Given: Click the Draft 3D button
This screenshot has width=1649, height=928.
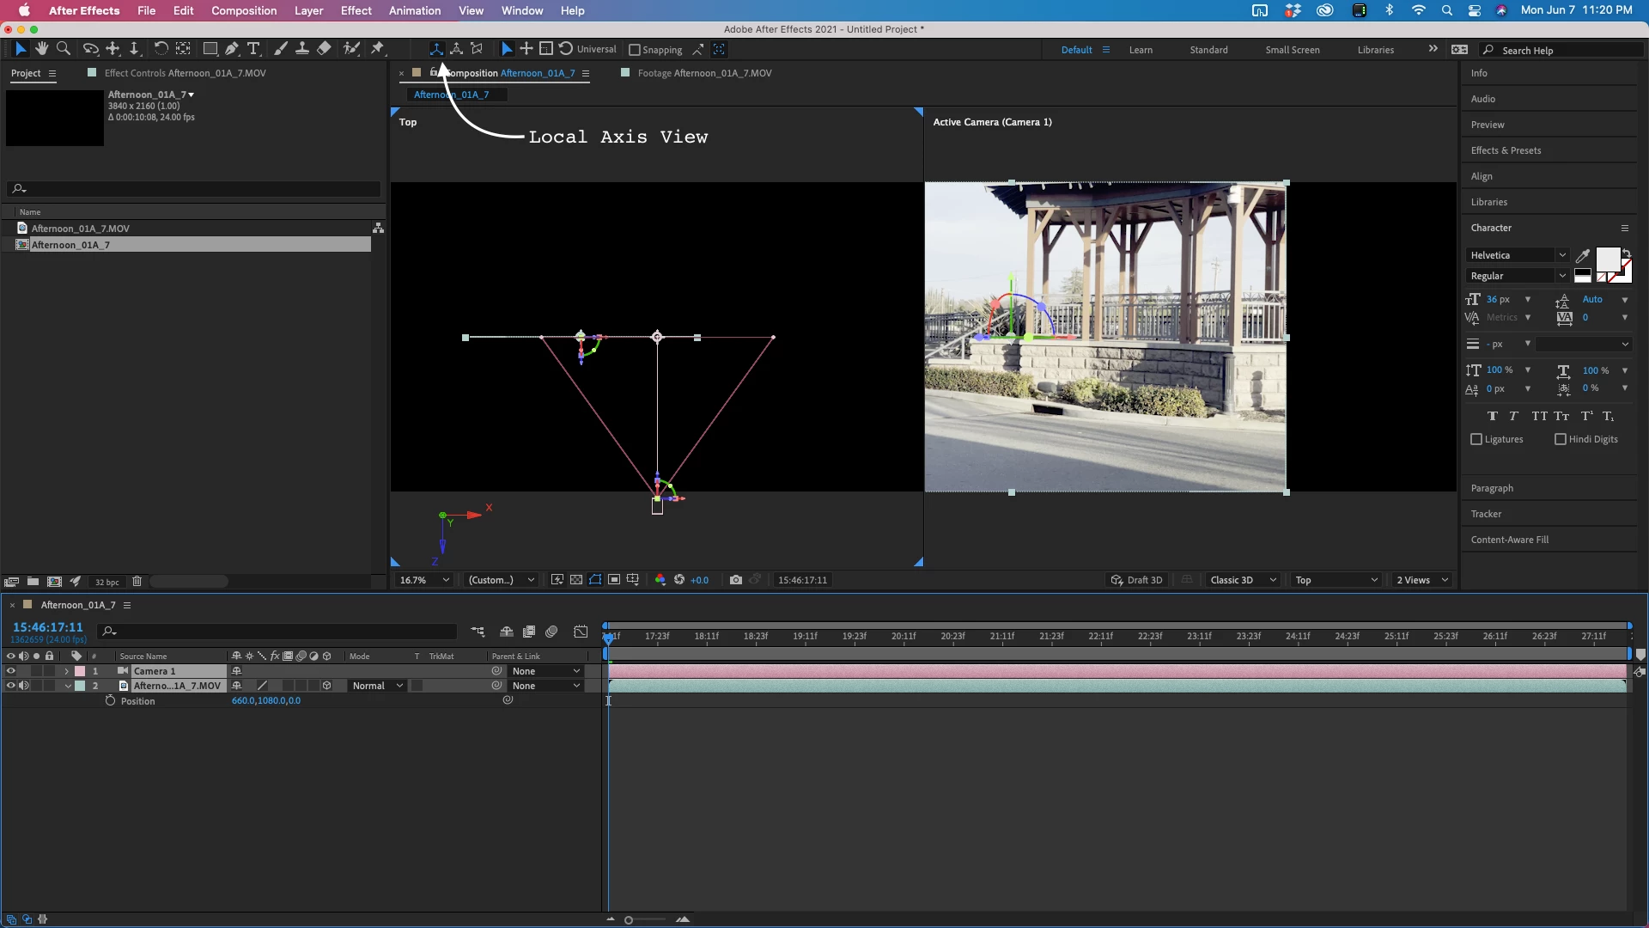Looking at the screenshot, I should tap(1136, 580).
